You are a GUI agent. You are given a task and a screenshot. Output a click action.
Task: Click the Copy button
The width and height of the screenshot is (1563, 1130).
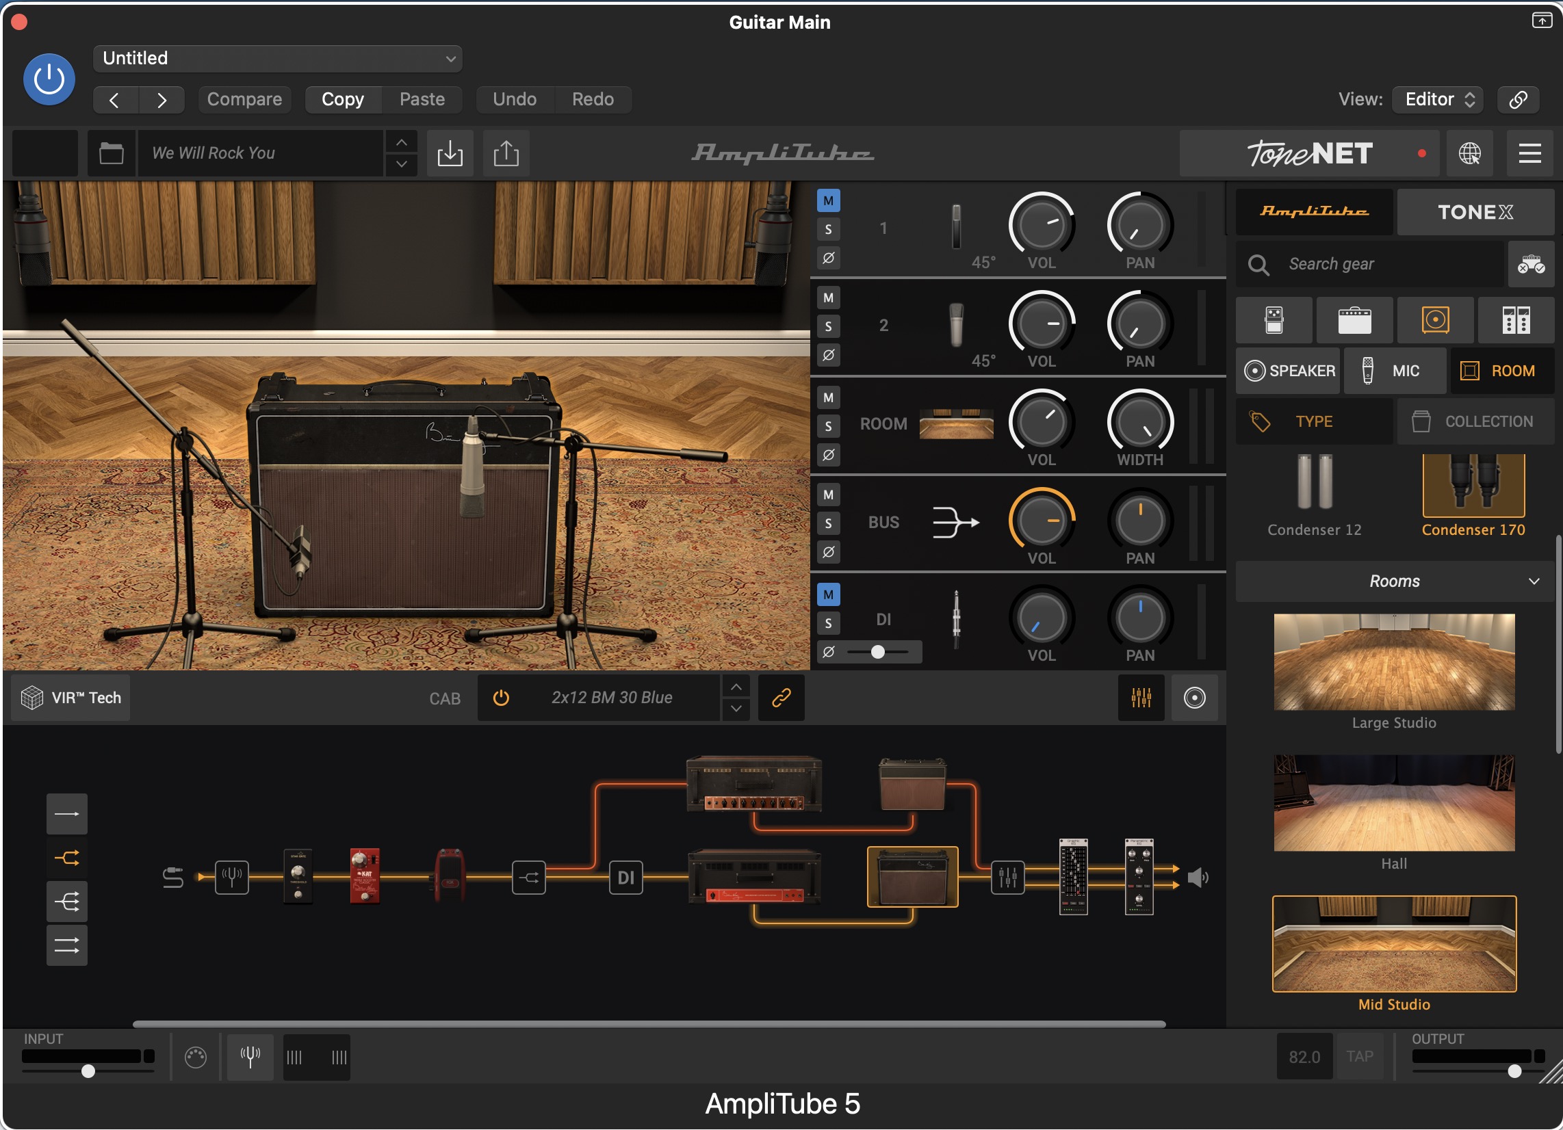[x=343, y=100]
